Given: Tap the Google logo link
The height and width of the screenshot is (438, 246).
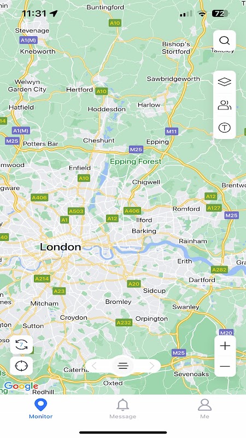Looking at the screenshot, I should point(21,387).
